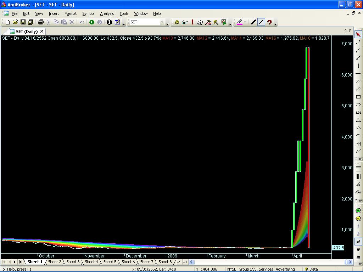Viewport: 363px width, 272px height.
Task: Click the Data status bar indicator
Action: [x=311, y=269]
